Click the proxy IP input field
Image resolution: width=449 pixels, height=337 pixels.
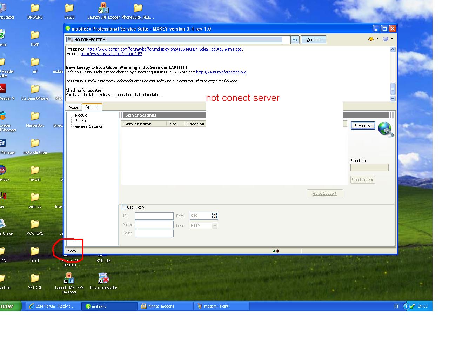154,216
